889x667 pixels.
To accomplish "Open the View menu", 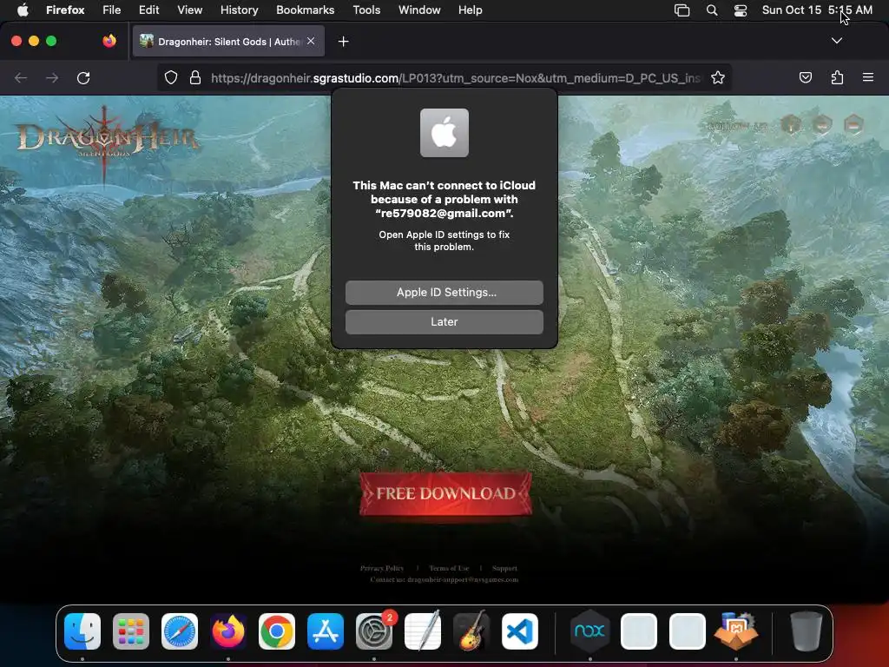I will pyautogui.click(x=189, y=10).
